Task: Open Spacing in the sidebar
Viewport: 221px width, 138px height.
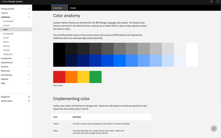Action: [x=6, y=46]
